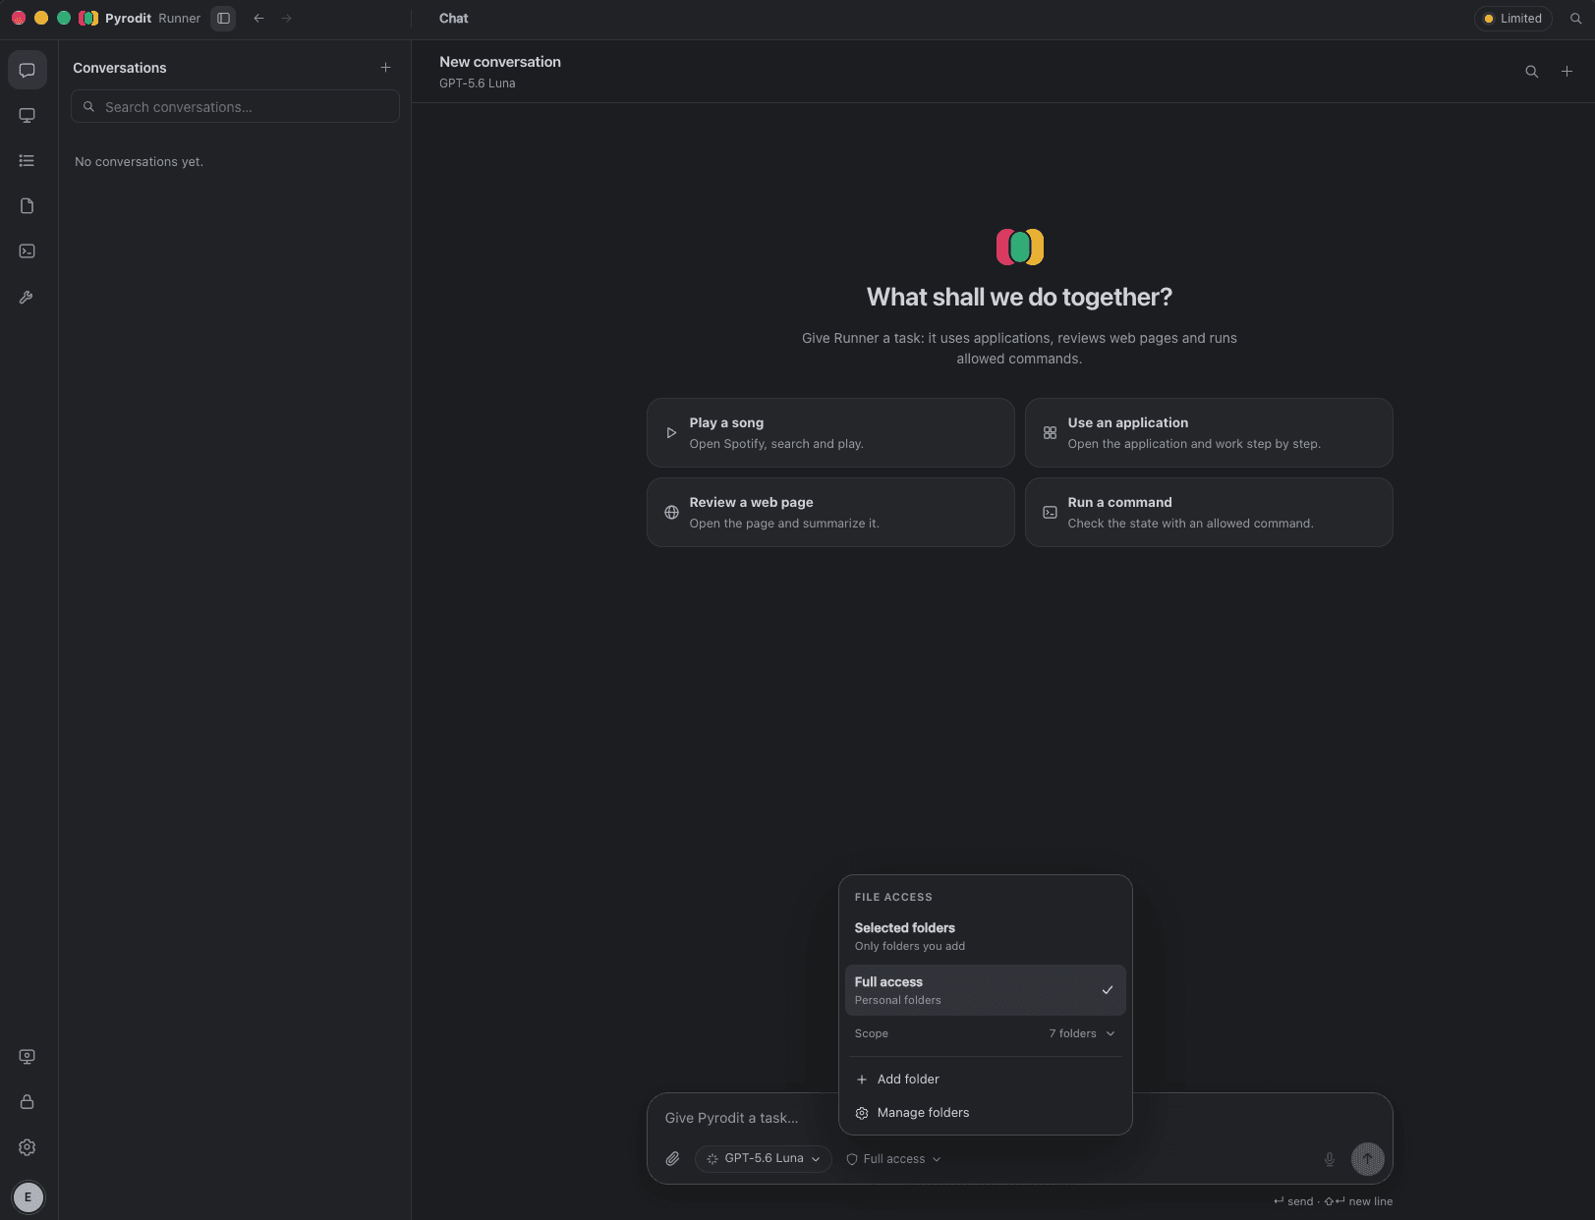Image resolution: width=1595 pixels, height=1220 pixels.
Task: Go back with the left arrow
Action: point(258,18)
